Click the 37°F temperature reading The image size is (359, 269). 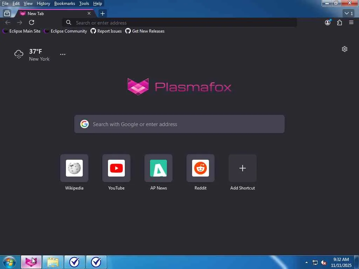35,51
